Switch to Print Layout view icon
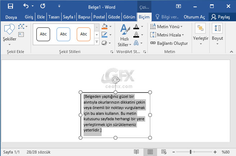The width and height of the screenshot is (236, 156). [150, 152]
